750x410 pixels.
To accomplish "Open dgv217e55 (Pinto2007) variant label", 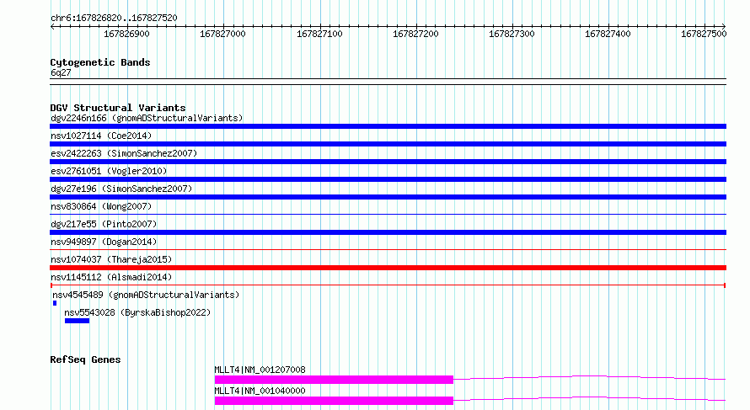I will pos(104,224).
